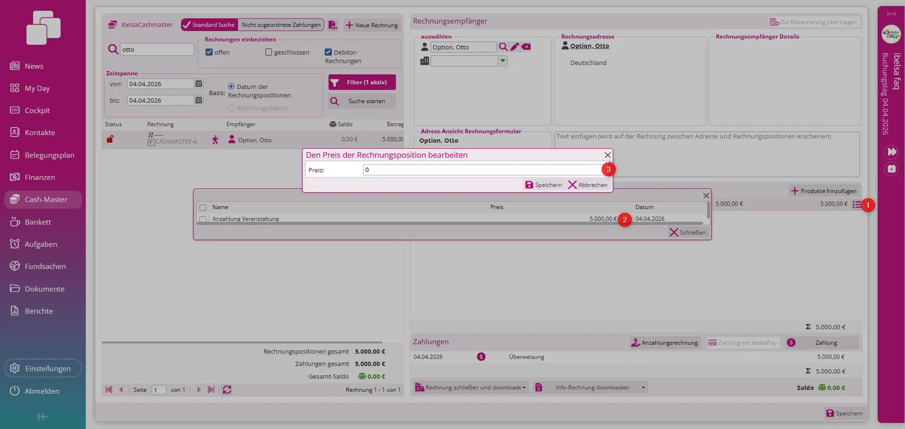Viewport: 905px width, 429px height.
Task: Click Speichern in the price dialog
Action: pos(544,185)
